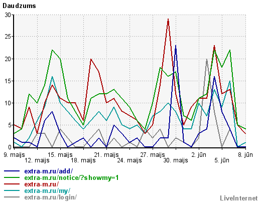Click the '2. jūn' date label
261x203 pixels.
(x=199, y=155)
